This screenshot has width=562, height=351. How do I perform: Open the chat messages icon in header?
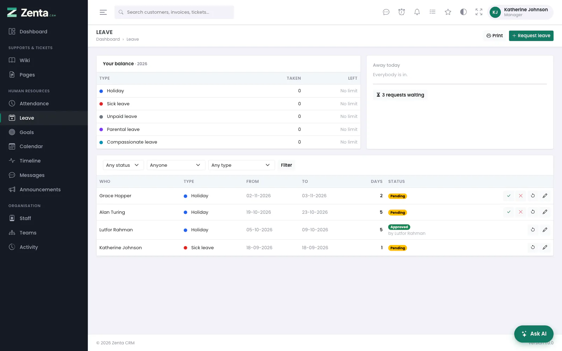tap(386, 12)
